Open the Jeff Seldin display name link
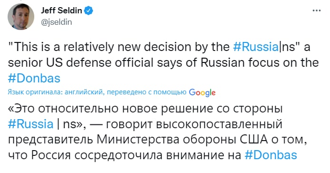 point(61,10)
